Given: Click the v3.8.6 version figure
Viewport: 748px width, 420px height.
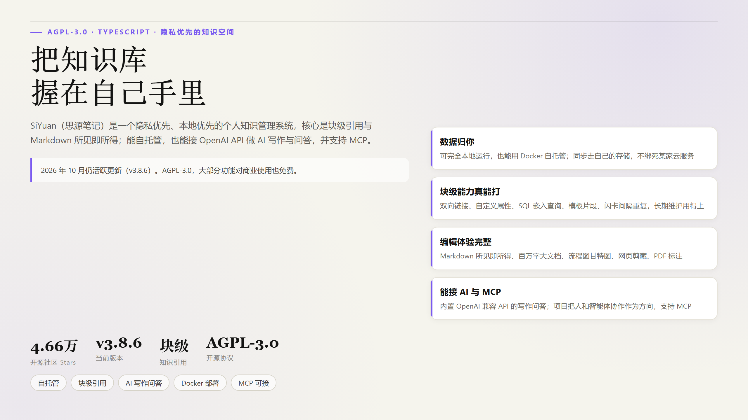Looking at the screenshot, I should click(119, 343).
